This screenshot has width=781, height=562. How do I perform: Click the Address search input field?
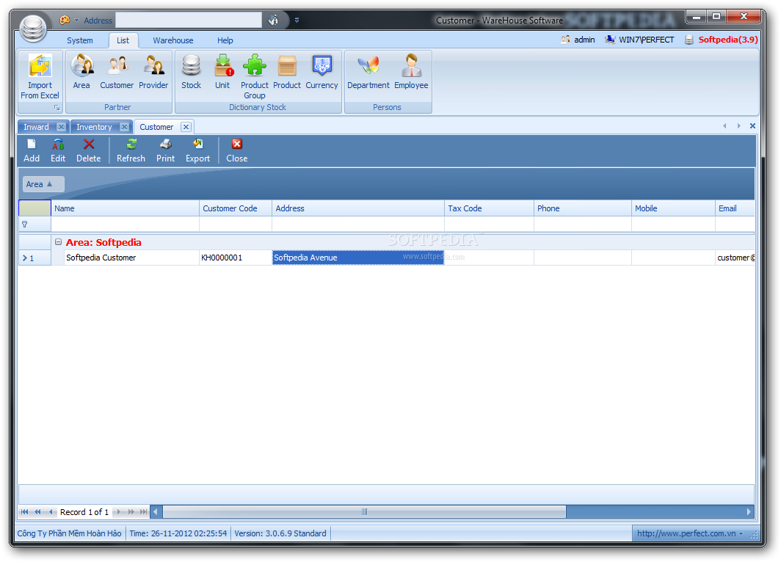coord(189,21)
